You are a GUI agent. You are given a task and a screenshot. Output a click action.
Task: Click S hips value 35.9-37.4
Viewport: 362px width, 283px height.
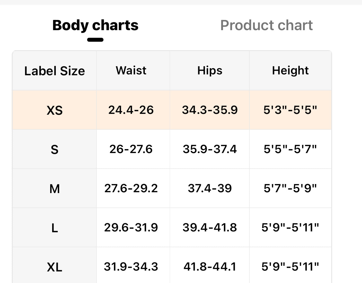coord(210,149)
